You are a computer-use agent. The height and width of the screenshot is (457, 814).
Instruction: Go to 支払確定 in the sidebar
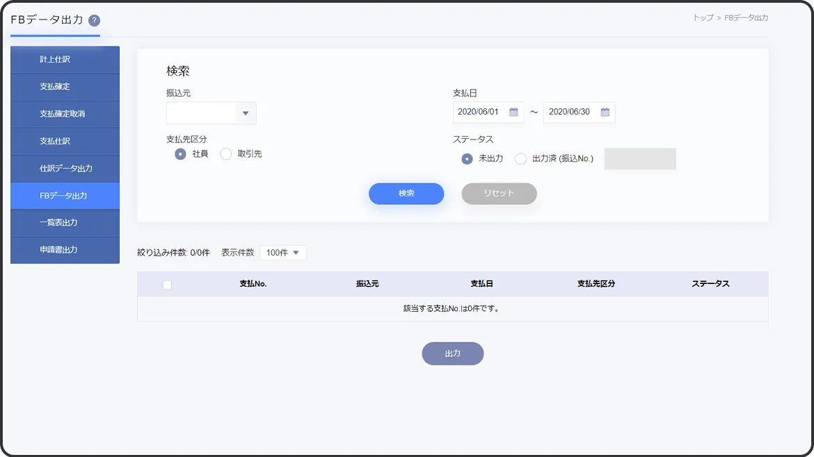[65, 87]
